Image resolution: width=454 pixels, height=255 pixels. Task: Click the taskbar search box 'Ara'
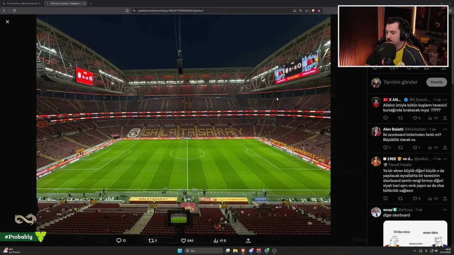tap(204, 251)
